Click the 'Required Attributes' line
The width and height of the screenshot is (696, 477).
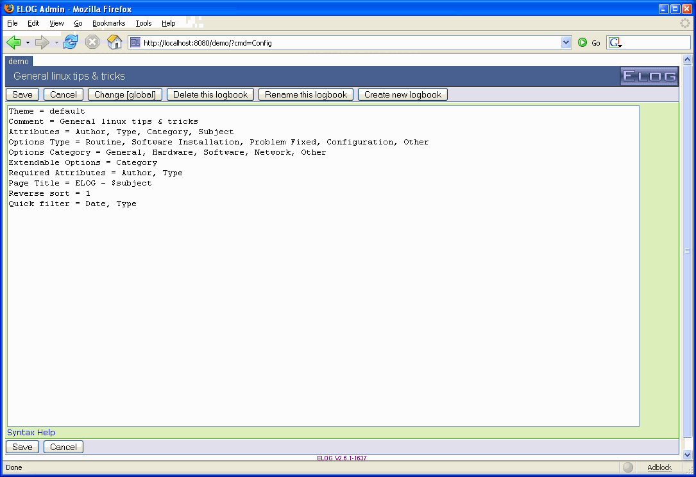96,172
